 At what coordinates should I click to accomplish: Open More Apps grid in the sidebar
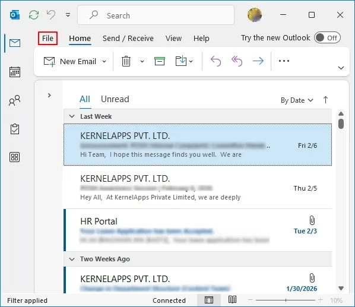(15, 157)
